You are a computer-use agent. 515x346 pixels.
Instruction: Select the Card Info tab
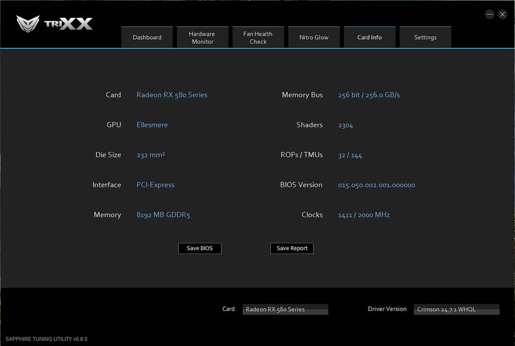pyautogui.click(x=370, y=37)
